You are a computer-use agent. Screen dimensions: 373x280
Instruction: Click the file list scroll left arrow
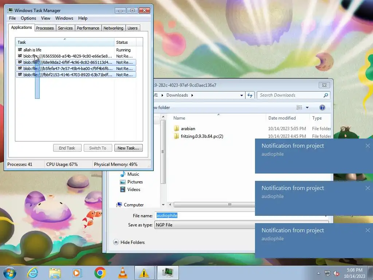coord(170,205)
